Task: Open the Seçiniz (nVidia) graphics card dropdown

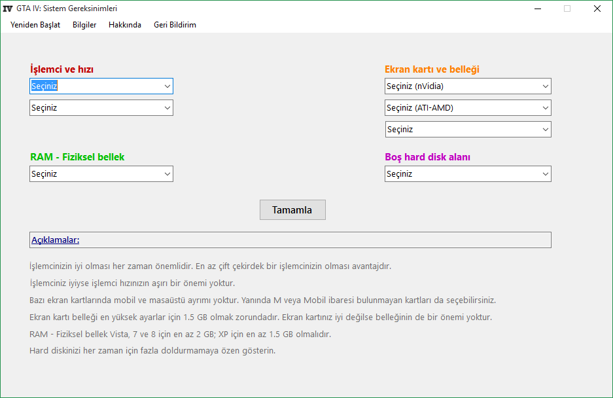Action: [x=468, y=86]
